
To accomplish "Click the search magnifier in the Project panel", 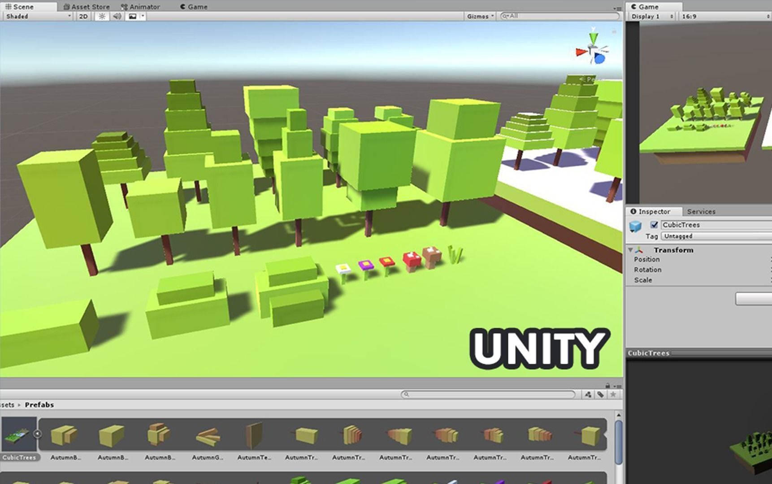I will (407, 395).
